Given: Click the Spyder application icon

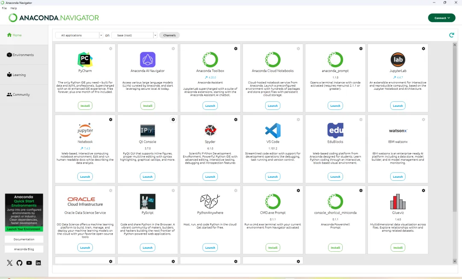Looking at the screenshot, I should [x=210, y=130].
